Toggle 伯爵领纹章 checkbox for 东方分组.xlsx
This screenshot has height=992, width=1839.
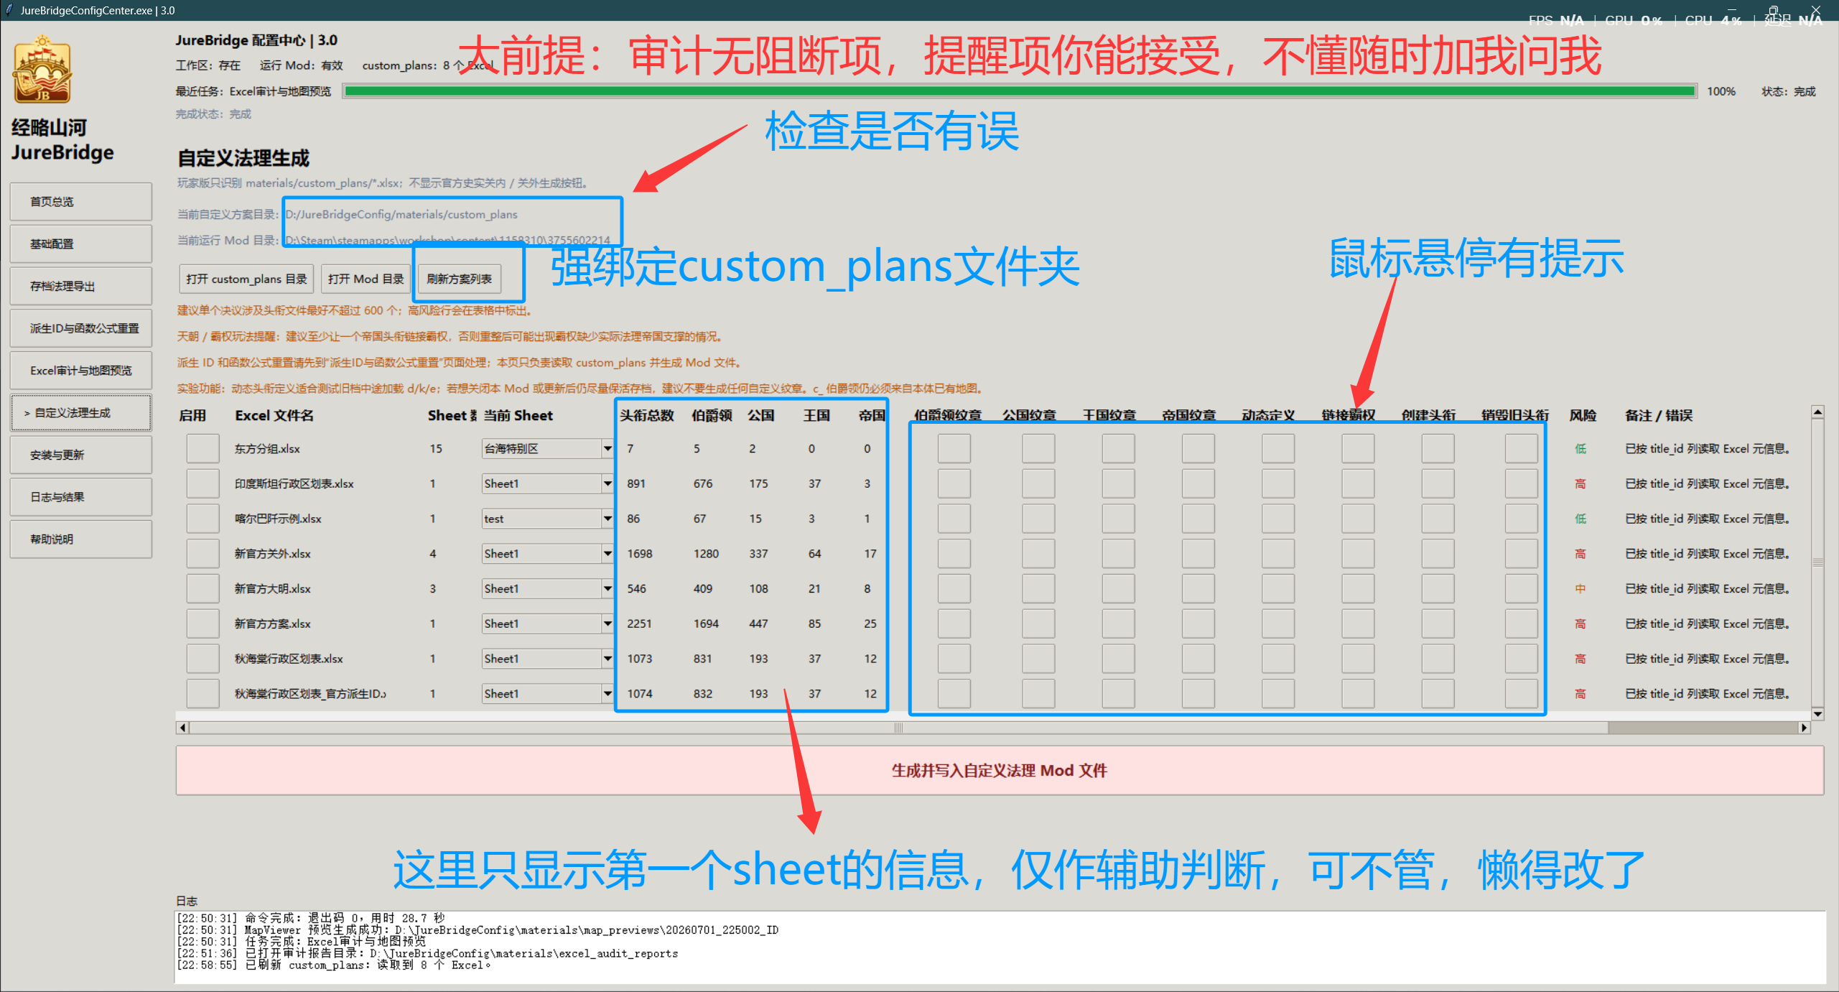pos(954,449)
